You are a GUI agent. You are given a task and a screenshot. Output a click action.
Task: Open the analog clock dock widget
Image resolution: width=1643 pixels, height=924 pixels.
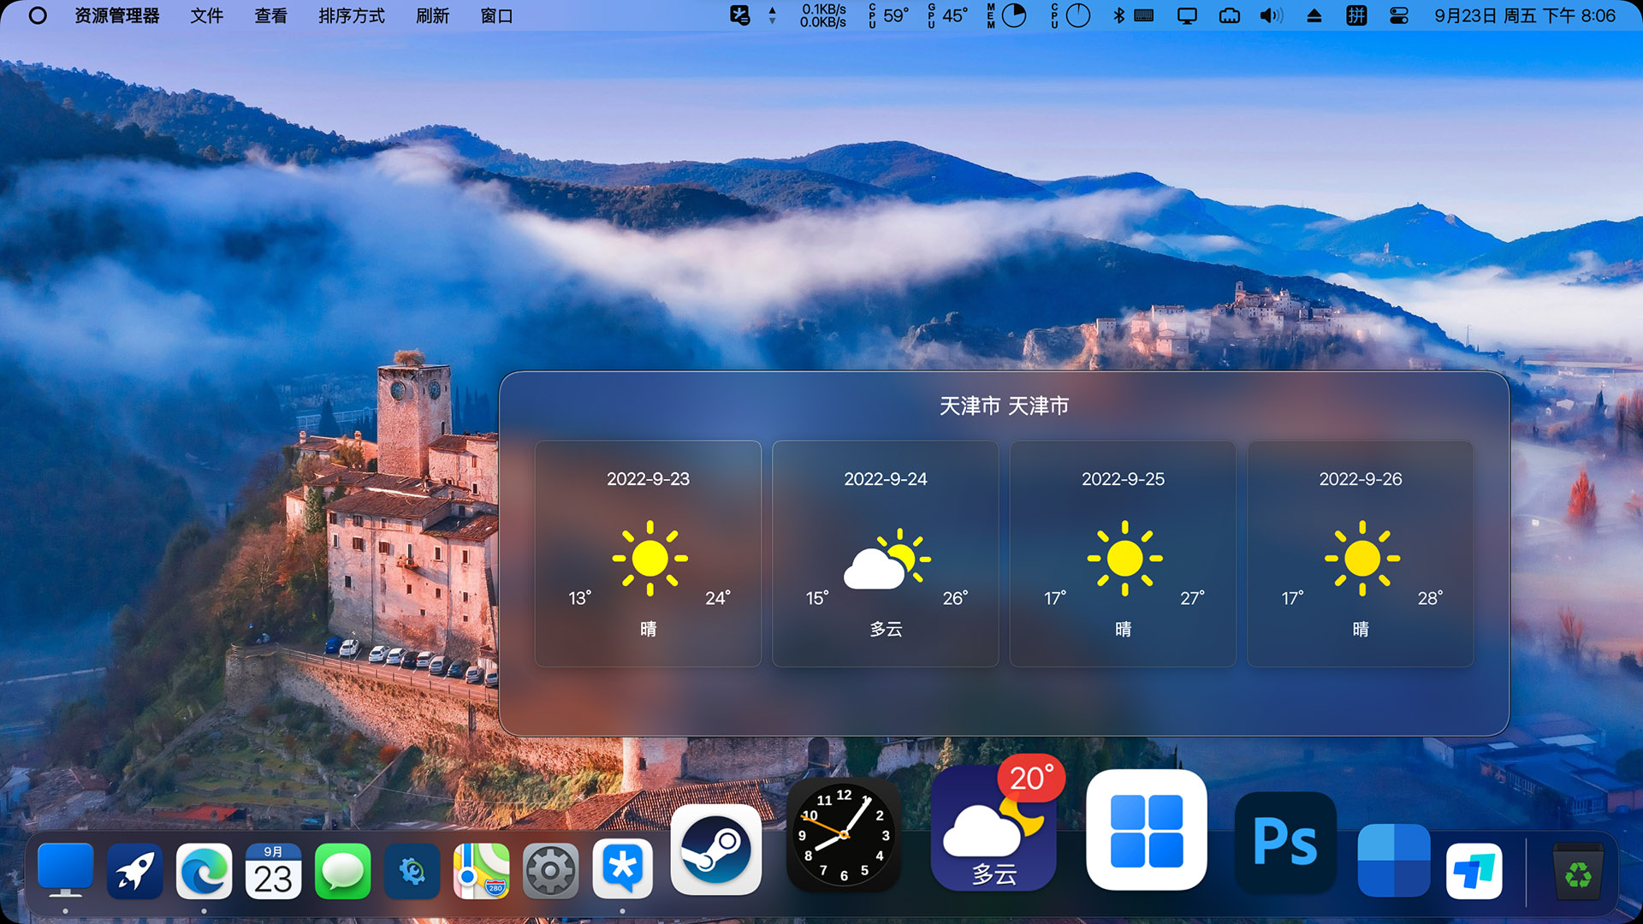point(843,835)
